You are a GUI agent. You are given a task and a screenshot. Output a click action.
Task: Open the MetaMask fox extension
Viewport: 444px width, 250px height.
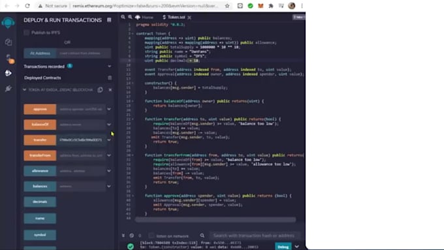pyautogui.click(x=261, y=6)
